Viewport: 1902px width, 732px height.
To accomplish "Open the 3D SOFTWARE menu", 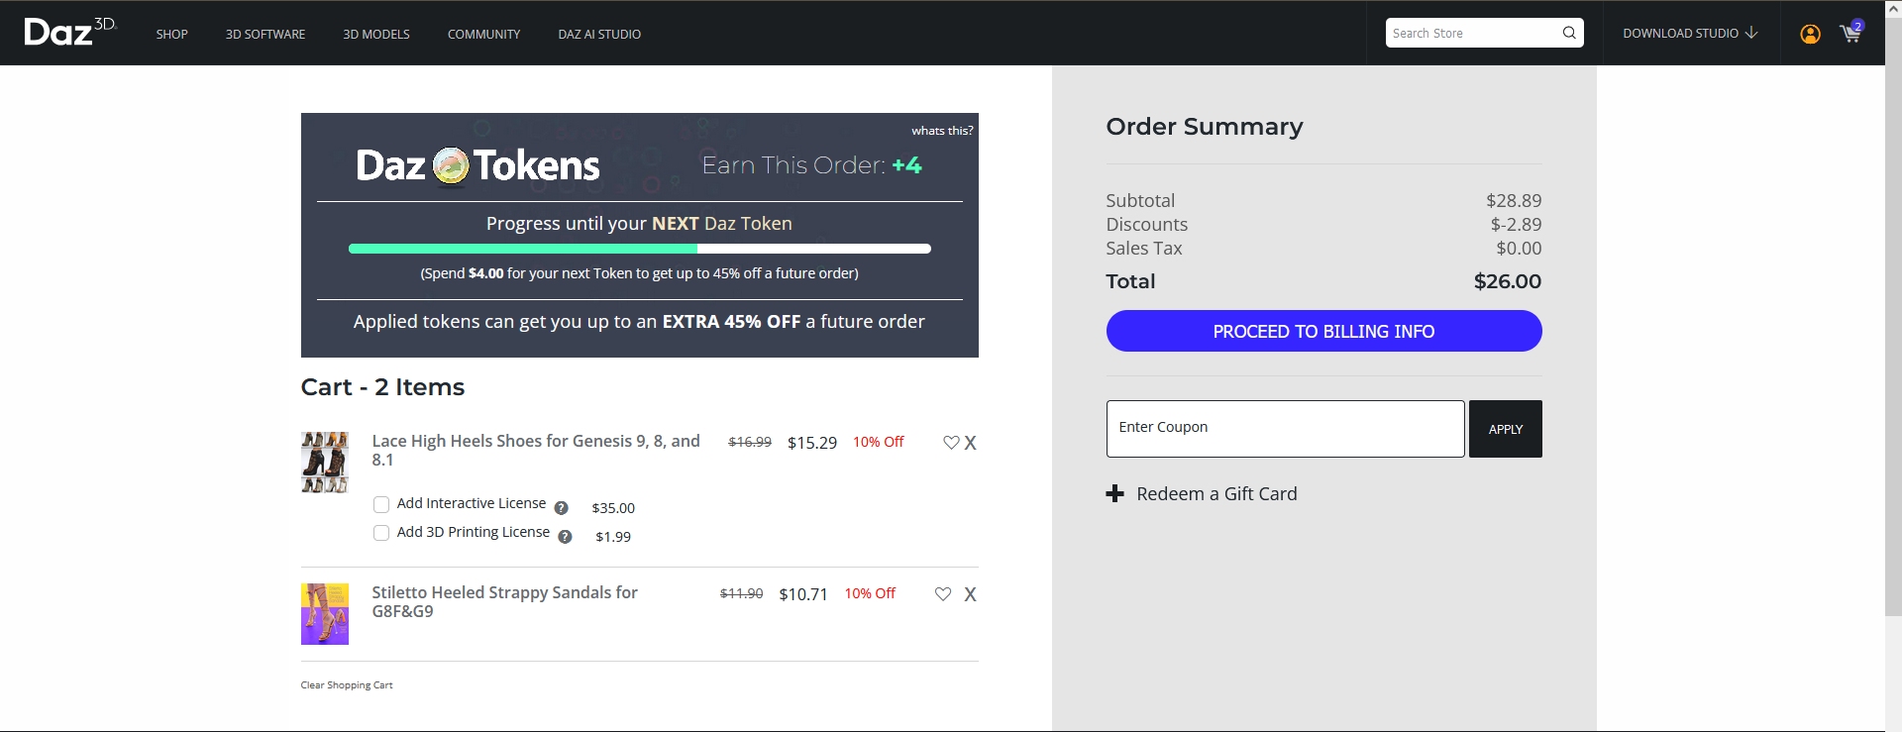I will (265, 34).
